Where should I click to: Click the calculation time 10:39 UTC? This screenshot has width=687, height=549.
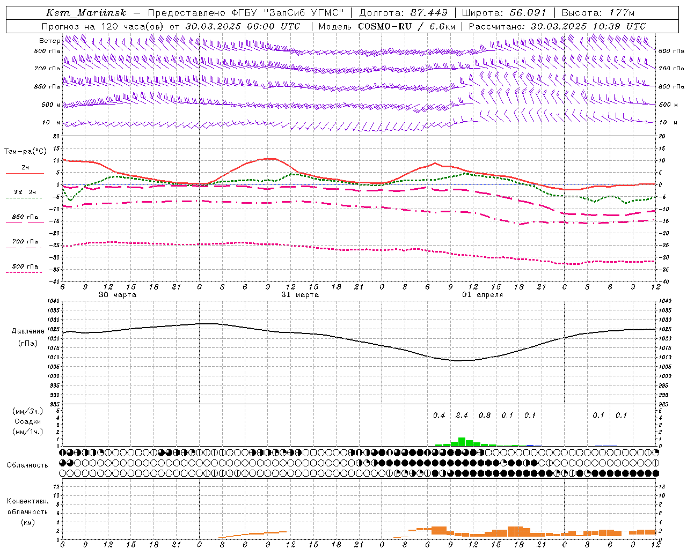coord(619,26)
